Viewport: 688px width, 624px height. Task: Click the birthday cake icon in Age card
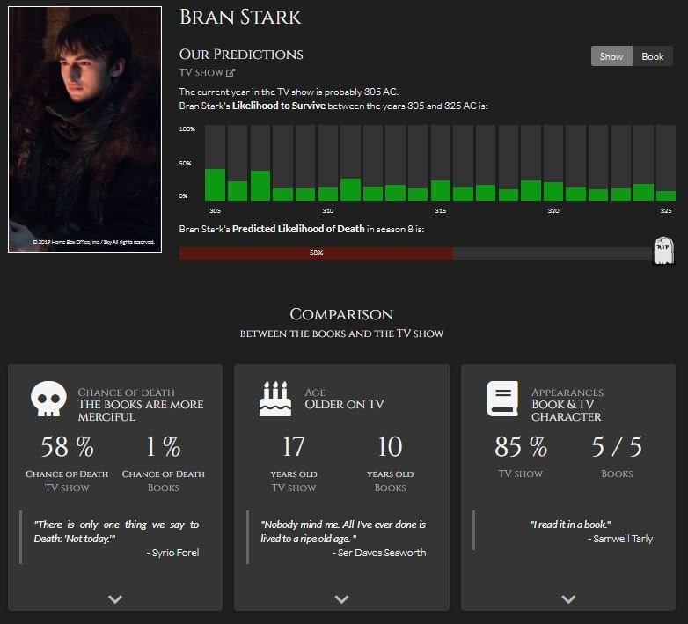click(x=275, y=399)
